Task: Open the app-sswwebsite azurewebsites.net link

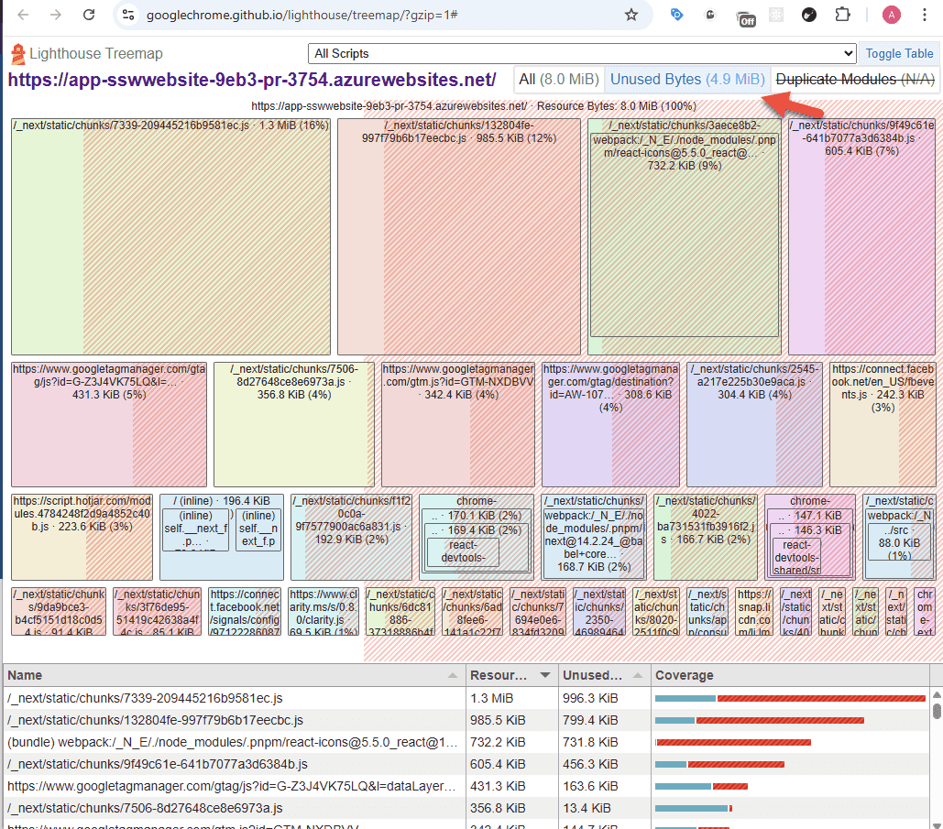Action: tap(252, 80)
